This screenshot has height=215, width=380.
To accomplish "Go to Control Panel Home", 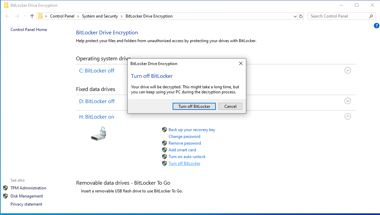I will click(x=29, y=30).
